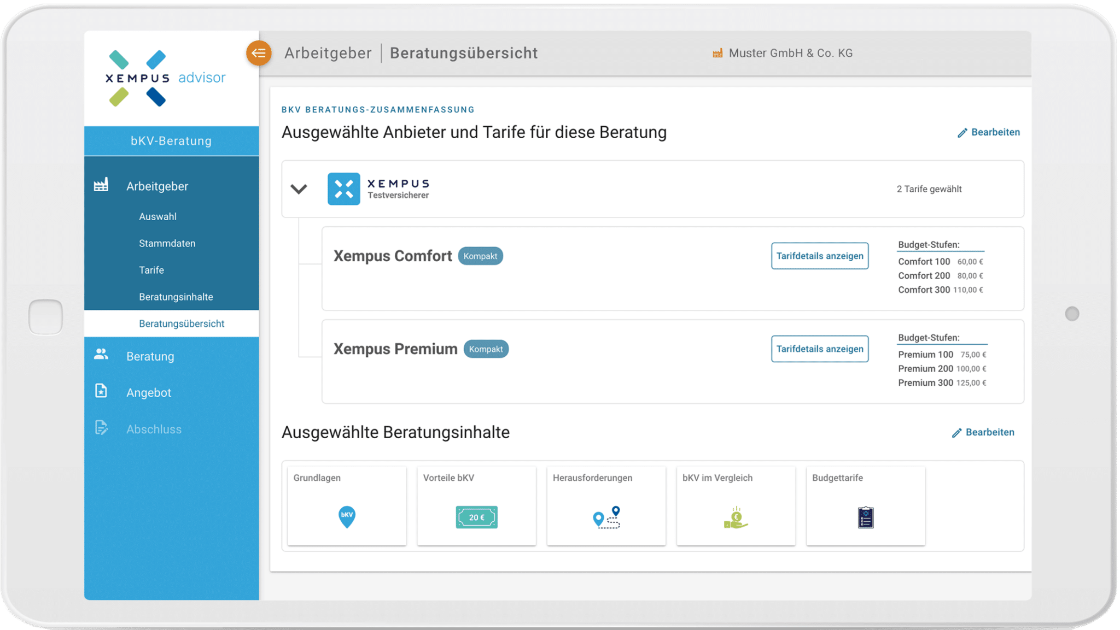The height and width of the screenshot is (630, 1120).
Task: Click Bearbeiten next to Ausgewählte Beratungsinhalte
Action: tap(983, 432)
